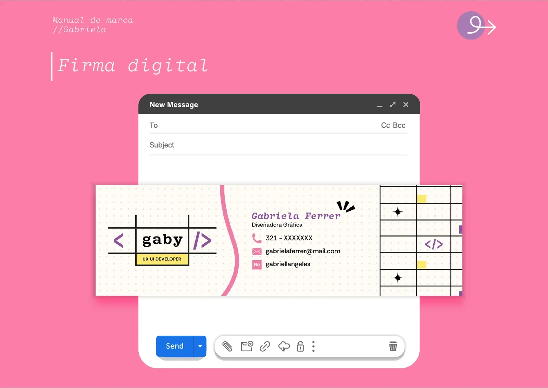Image resolution: width=548 pixels, height=388 pixels.
Task: Click the gabriellangeles Behance handle
Action: [288, 264]
